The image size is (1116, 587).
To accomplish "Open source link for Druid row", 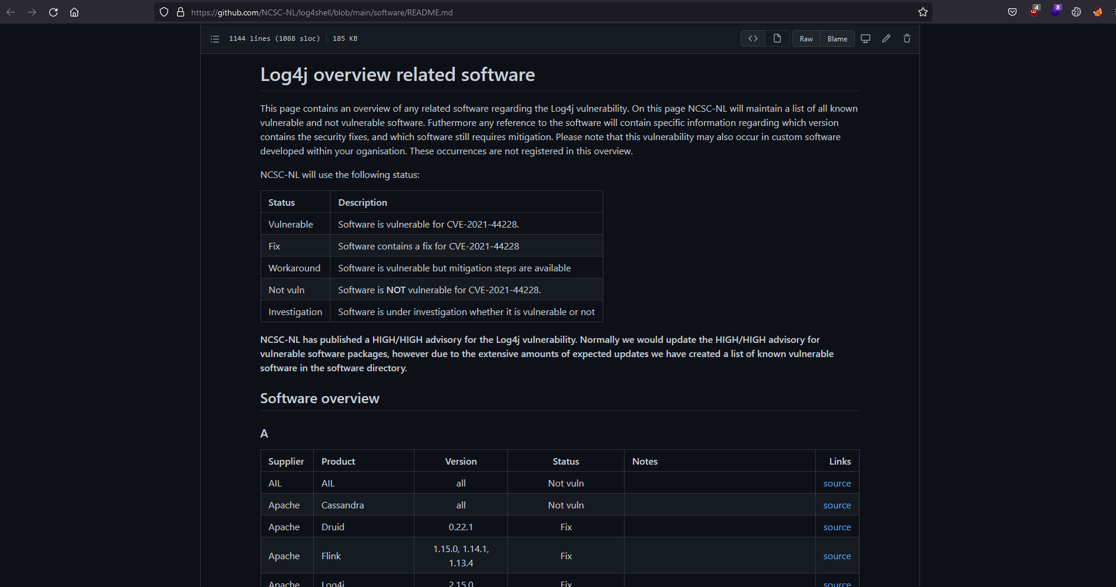I will click(x=837, y=527).
